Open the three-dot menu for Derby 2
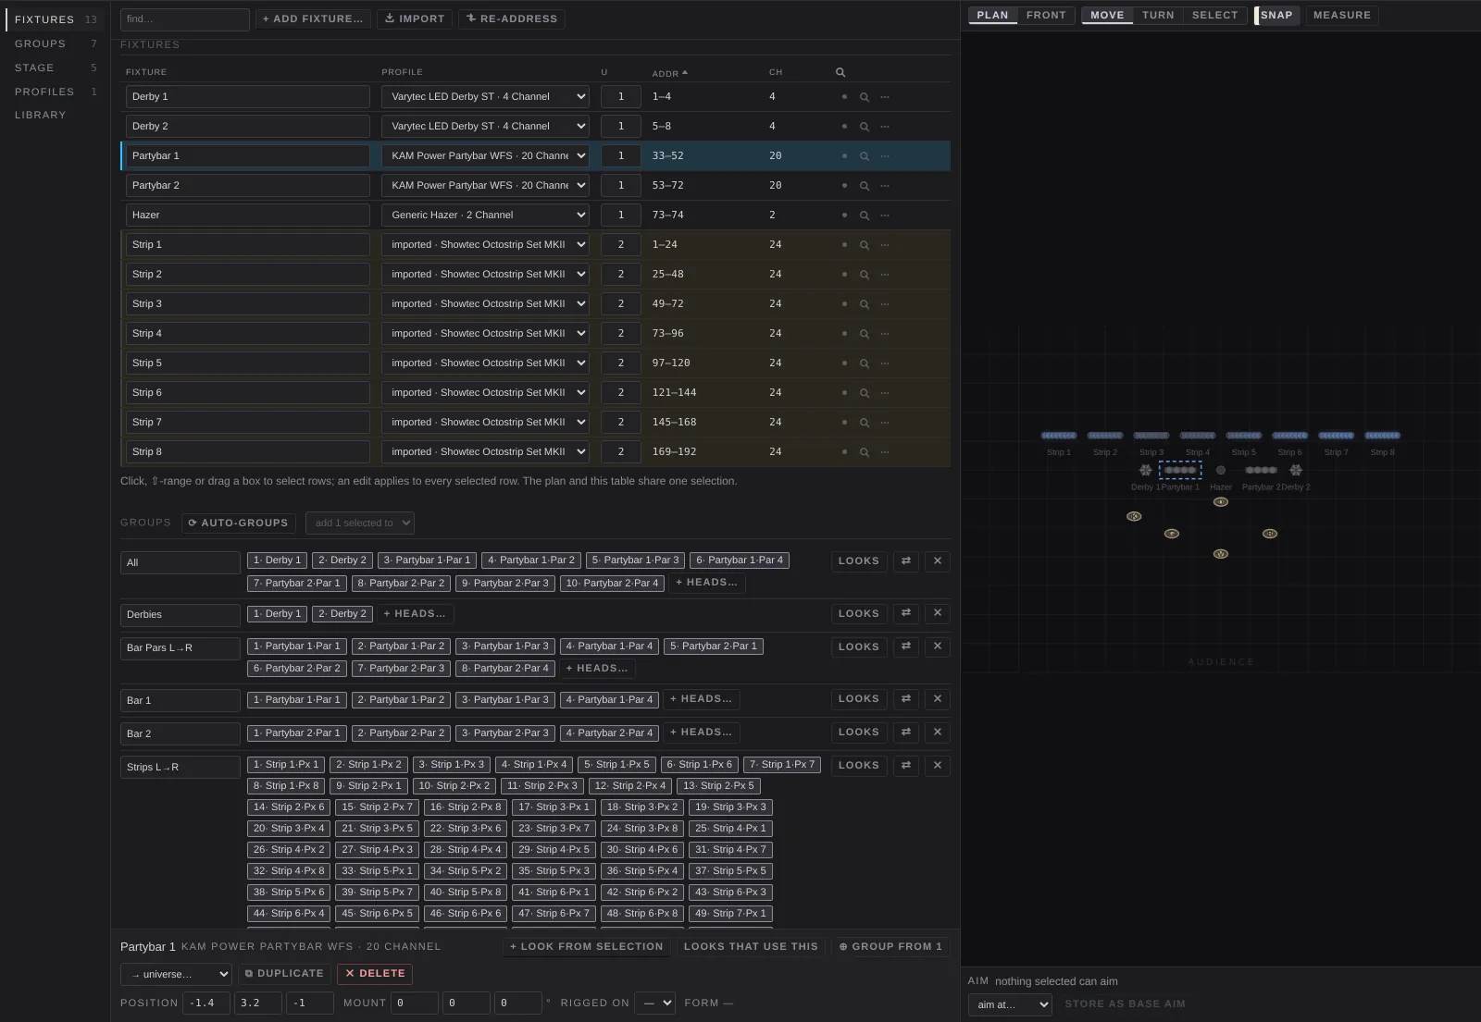This screenshot has width=1481, height=1022. click(885, 127)
